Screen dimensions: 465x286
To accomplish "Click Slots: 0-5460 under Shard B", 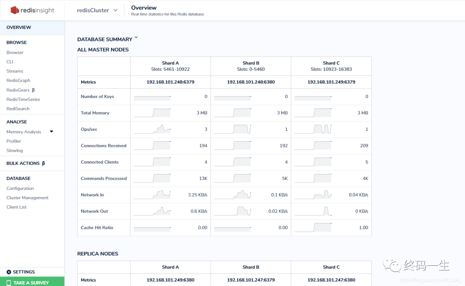I will [x=251, y=69].
